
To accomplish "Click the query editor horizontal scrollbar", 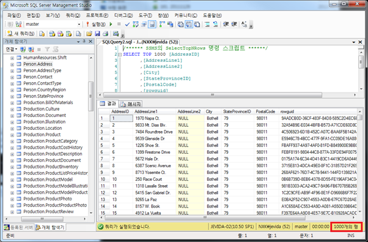I will tap(212, 95).
